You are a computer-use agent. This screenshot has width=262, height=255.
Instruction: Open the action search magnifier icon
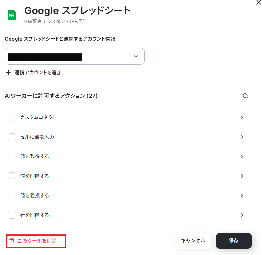pyautogui.click(x=245, y=96)
